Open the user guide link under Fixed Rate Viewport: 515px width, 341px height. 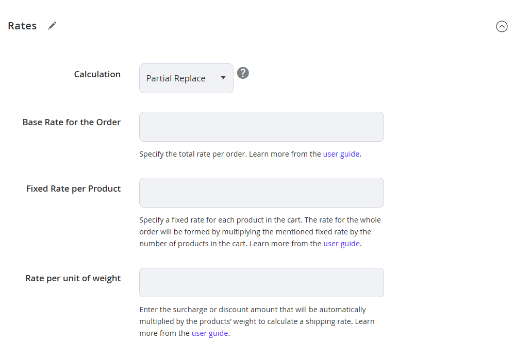(x=342, y=244)
